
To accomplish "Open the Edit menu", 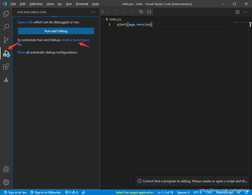I will tap(23, 4).
